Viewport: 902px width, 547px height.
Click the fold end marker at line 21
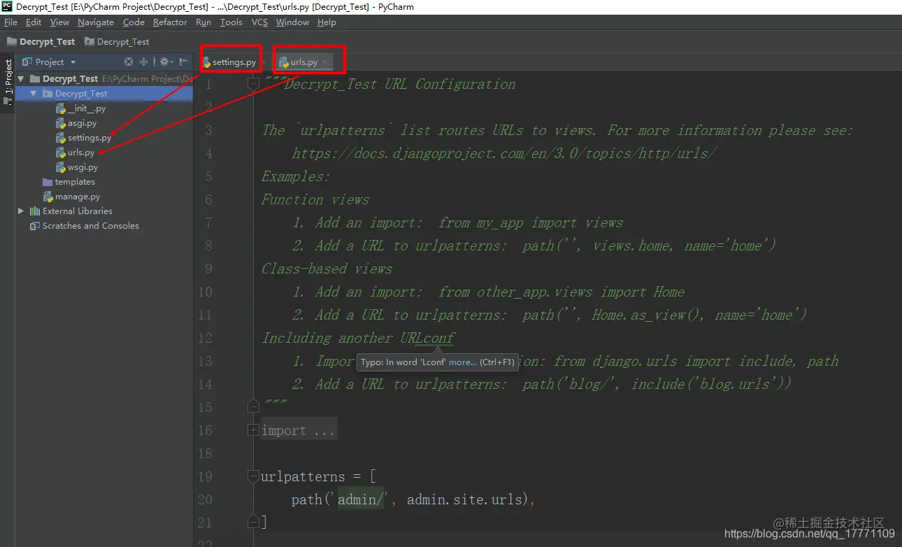pyautogui.click(x=254, y=522)
